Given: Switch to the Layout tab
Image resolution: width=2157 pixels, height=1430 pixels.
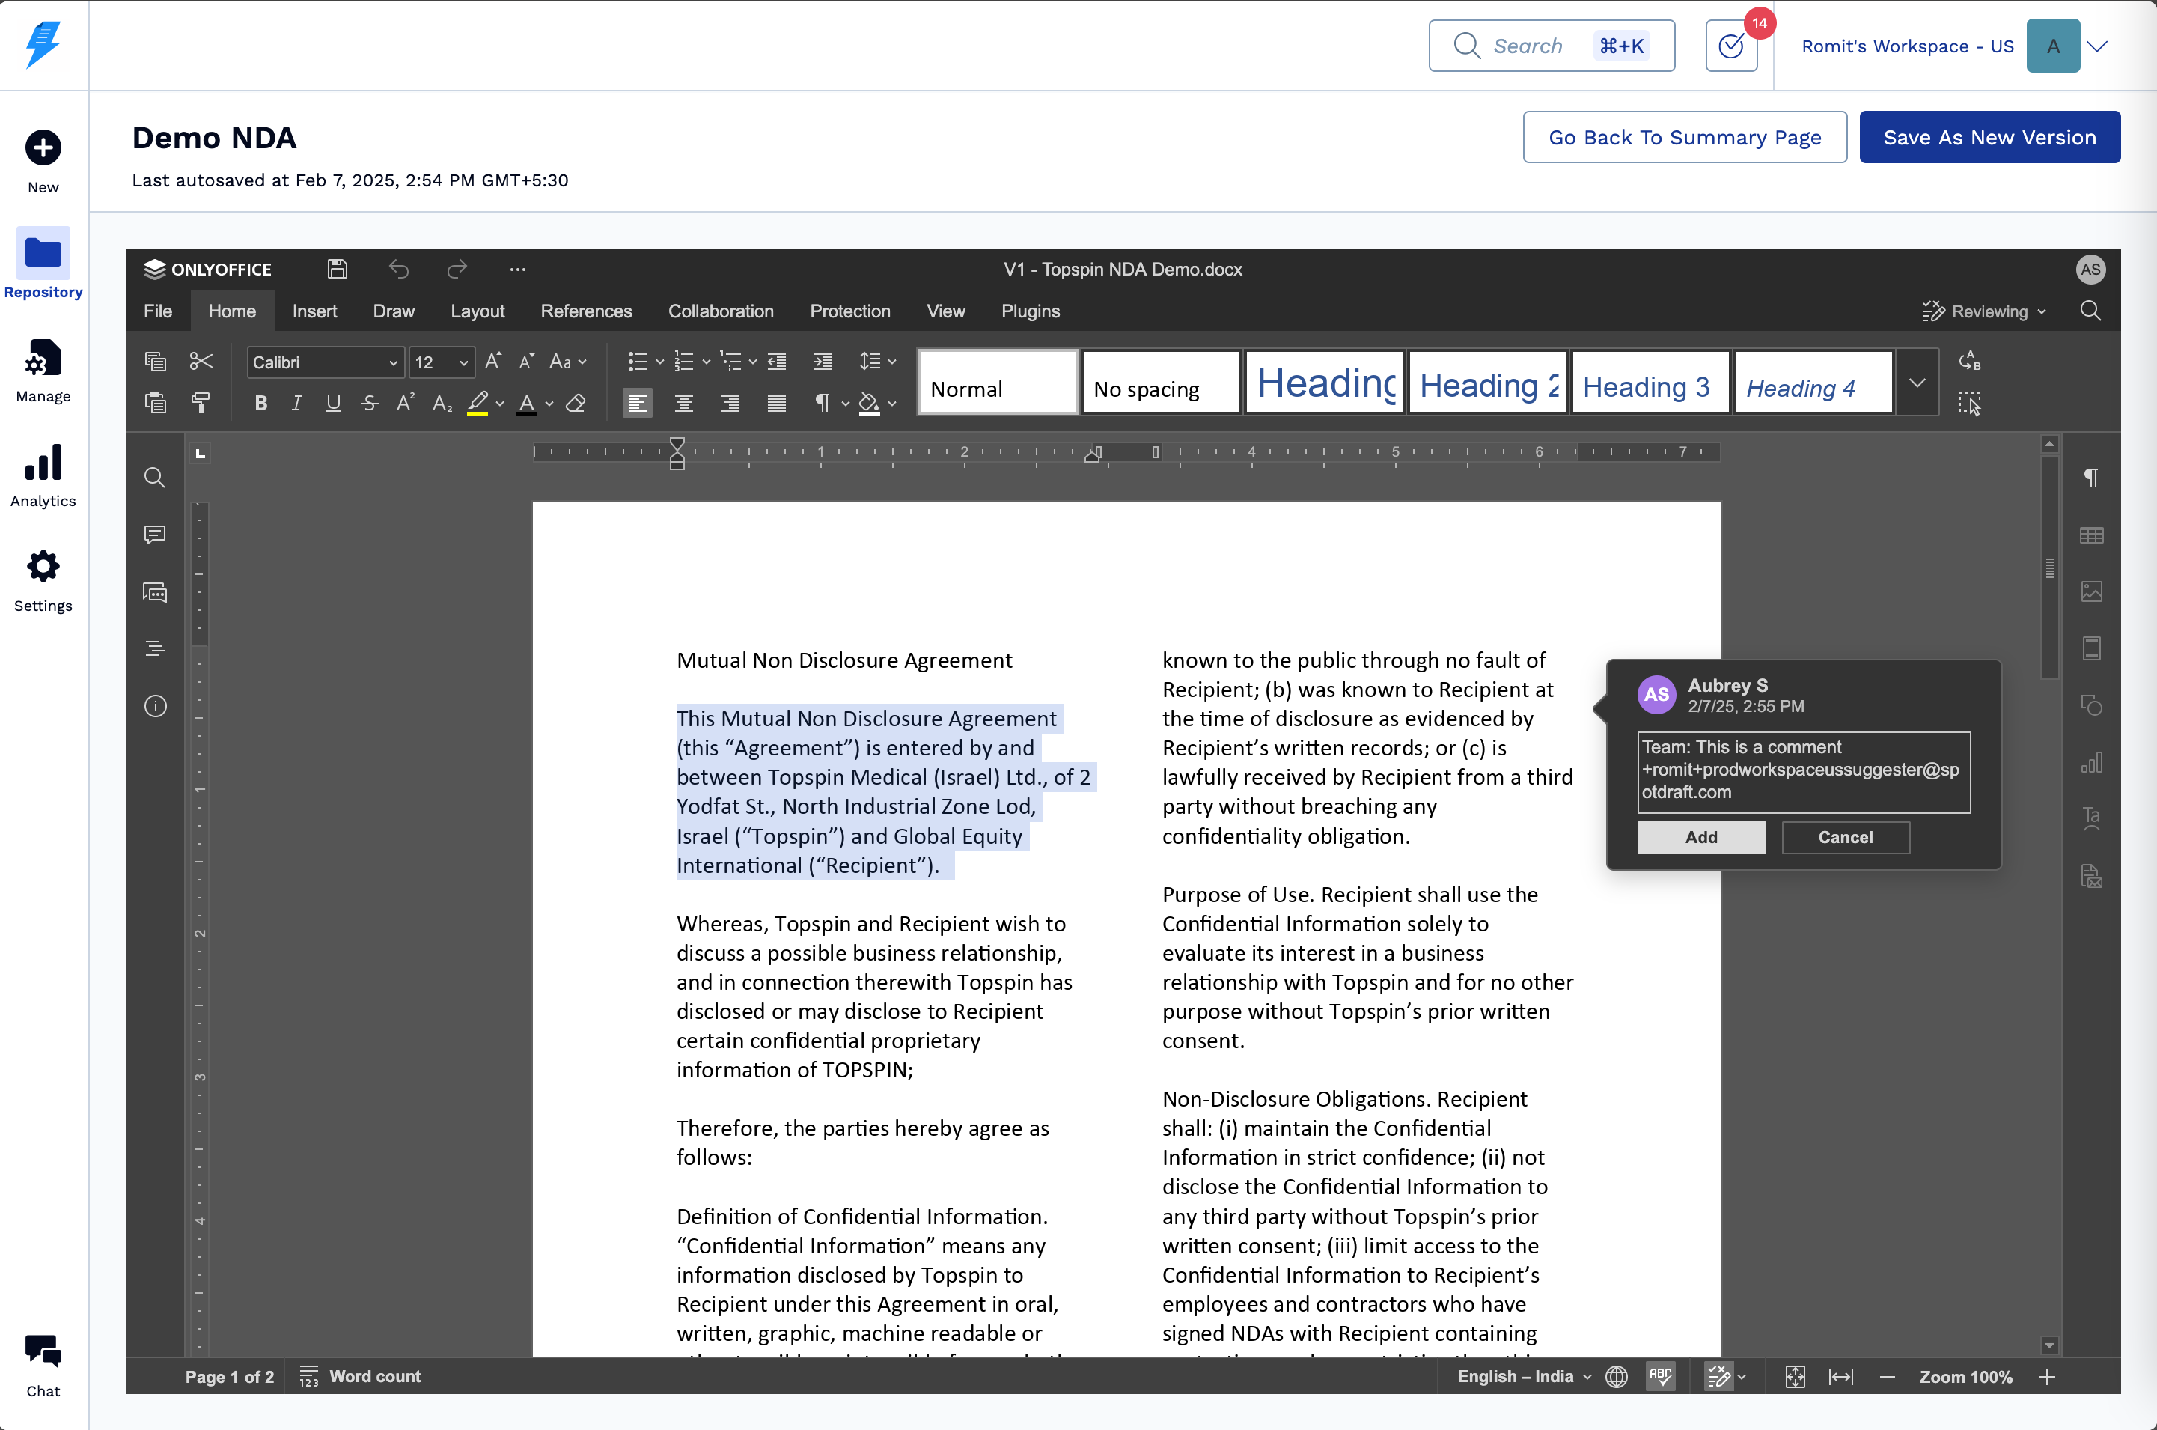Looking at the screenshot, I should (478, 311).
